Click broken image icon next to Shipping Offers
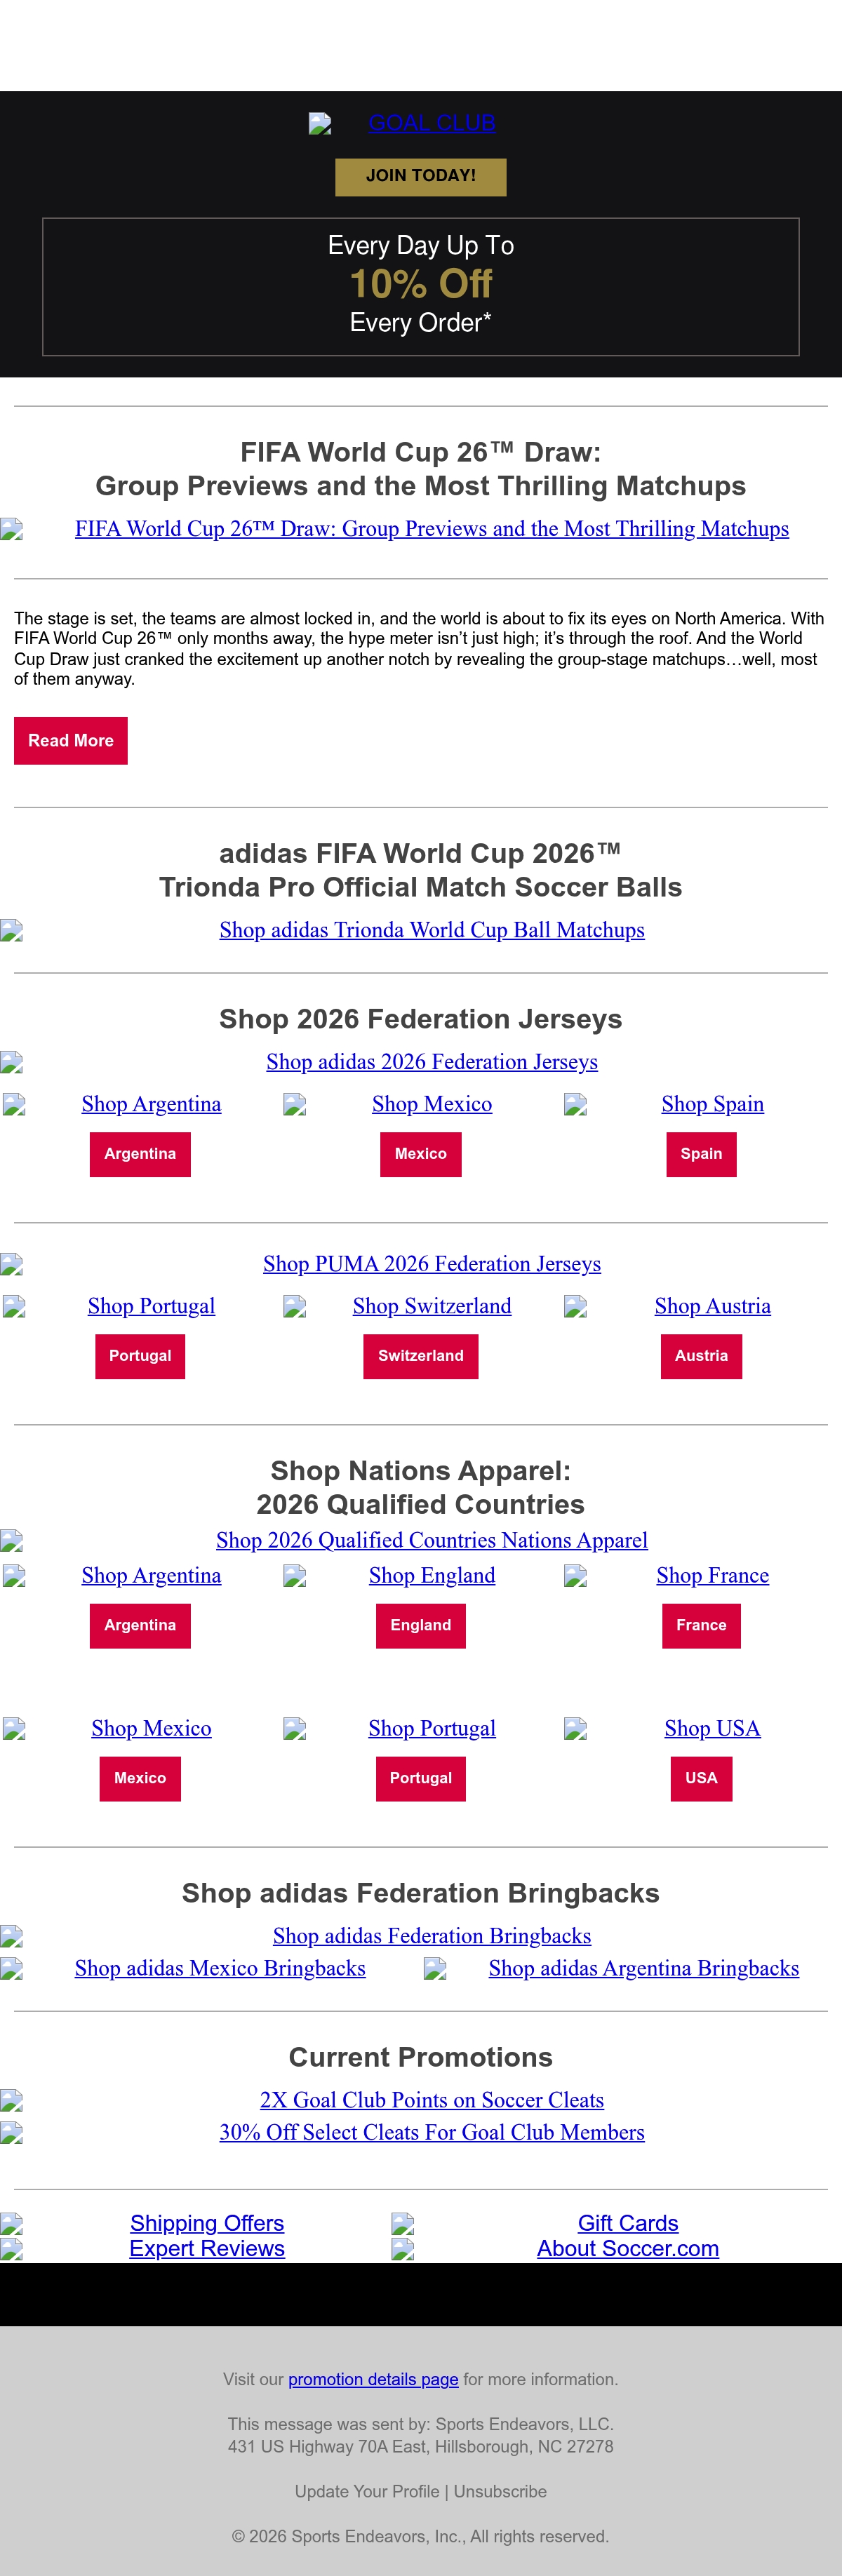 [12, 2224]
